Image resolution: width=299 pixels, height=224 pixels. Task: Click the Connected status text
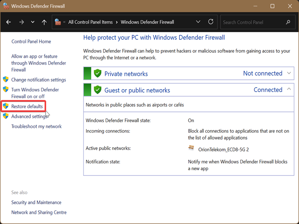click(x=268, y=90)
